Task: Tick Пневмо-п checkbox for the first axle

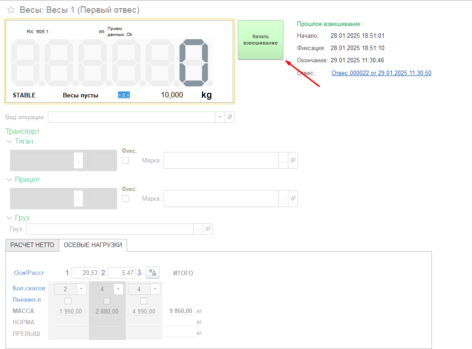Action: 68,301
